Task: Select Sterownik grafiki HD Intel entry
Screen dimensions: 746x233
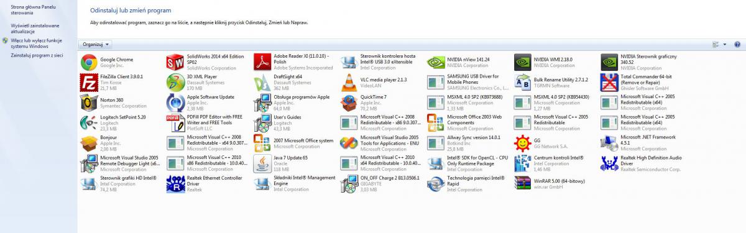Action: 121,184
